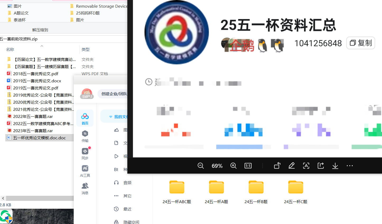Select 2022五一数学建模竞赛ABC参考 file
Viewport: 382px width, 224px height.
40,123
